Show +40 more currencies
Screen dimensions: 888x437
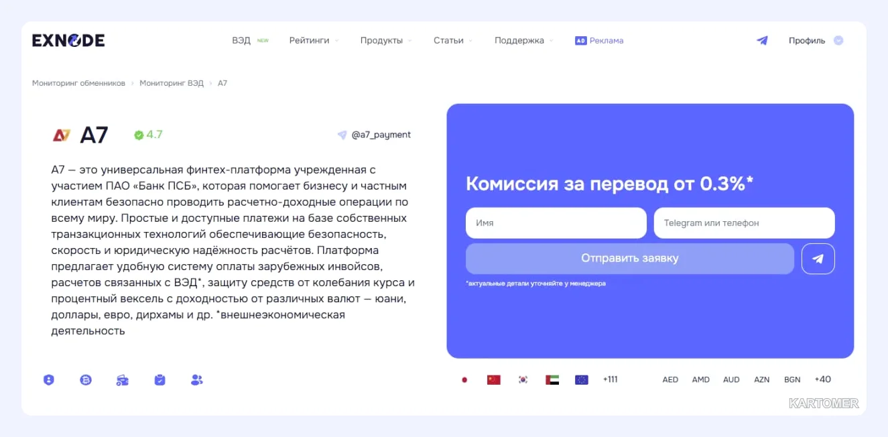click(x=823, y=379)
